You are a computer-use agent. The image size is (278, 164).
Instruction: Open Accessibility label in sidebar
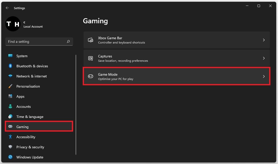(x=26, y=137)
